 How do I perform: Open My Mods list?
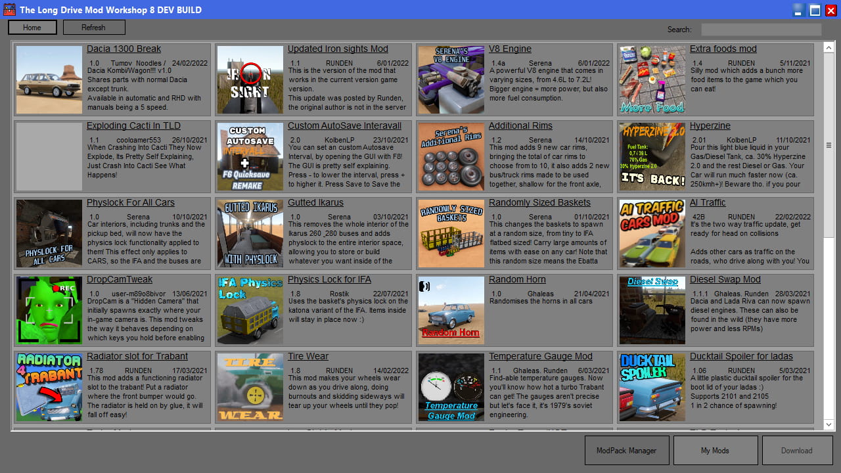715,451
